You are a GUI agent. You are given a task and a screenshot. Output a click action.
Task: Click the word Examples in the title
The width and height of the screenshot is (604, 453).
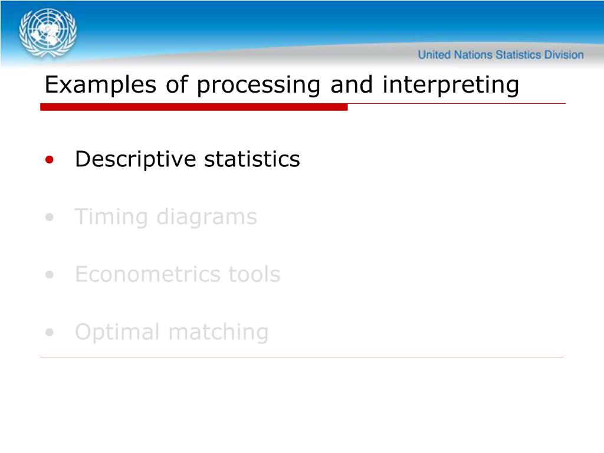(x=100, y=85)
